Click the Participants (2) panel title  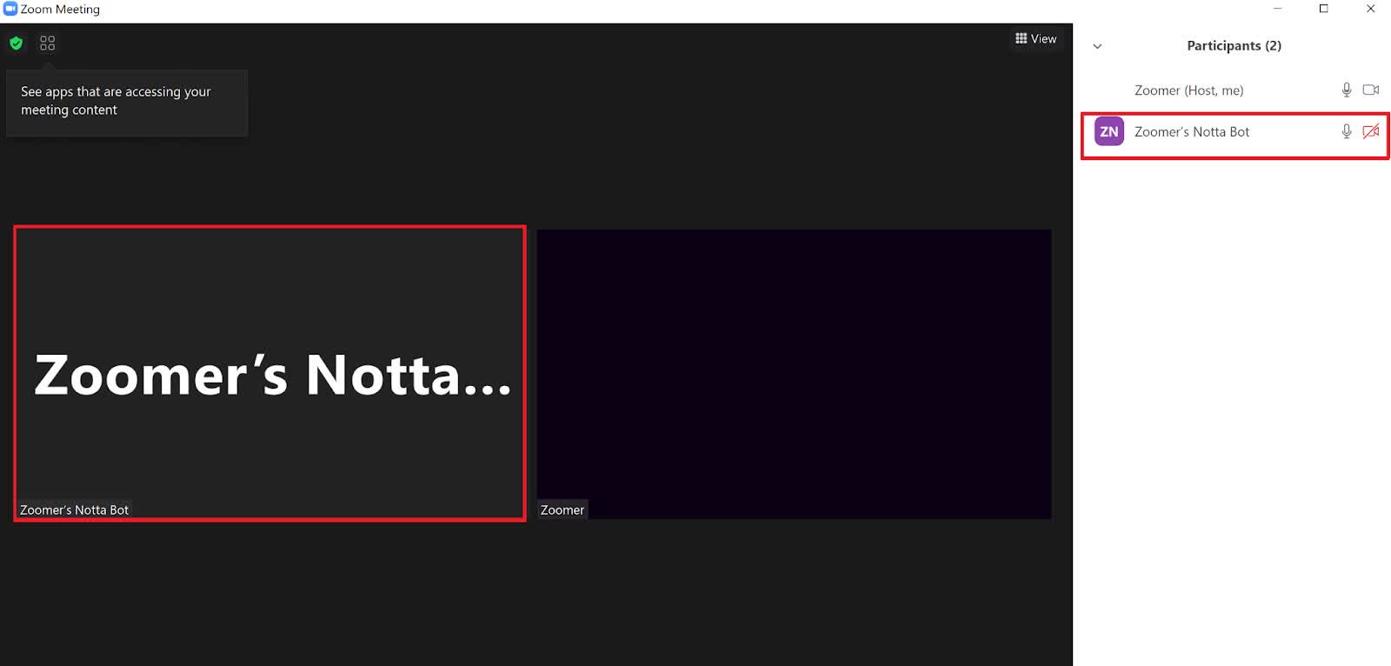1234,45
